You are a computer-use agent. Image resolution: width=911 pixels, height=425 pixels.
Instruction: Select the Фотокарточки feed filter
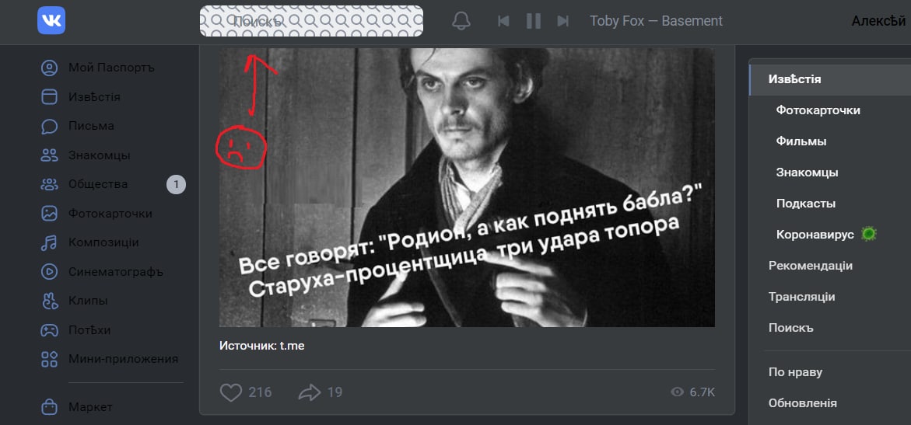point(818,110)
